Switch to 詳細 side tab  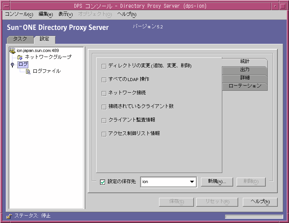pyautogui.click(x=244, y=78)
